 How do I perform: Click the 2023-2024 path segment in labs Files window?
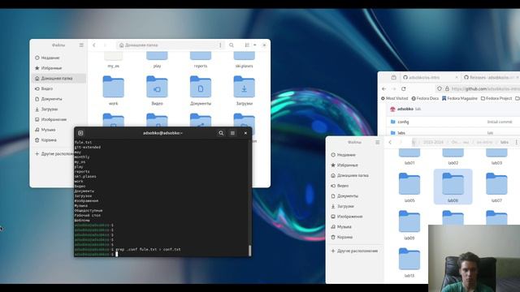[433, 142]
